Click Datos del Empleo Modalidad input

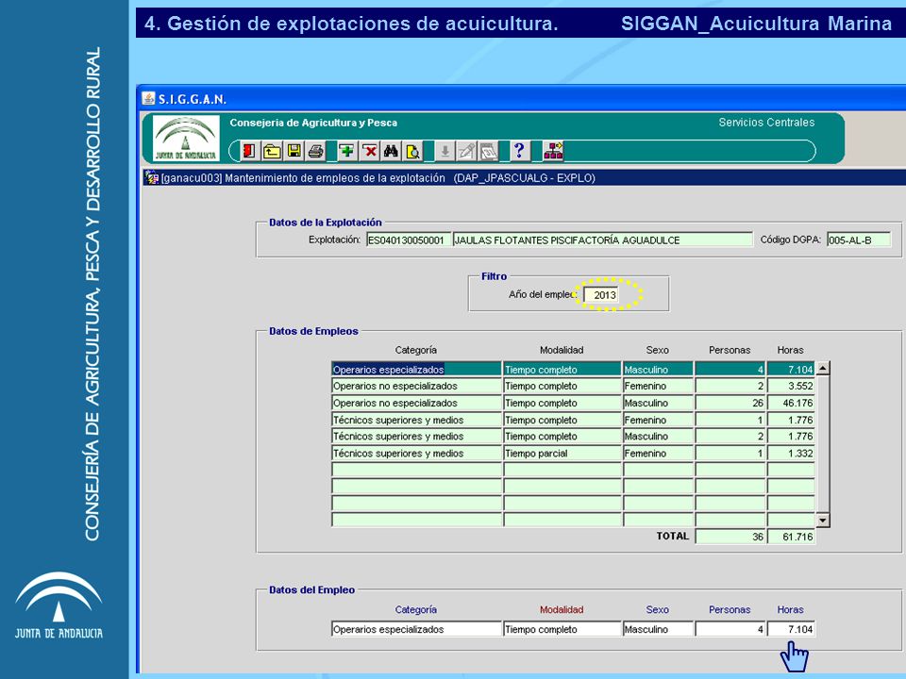tap(562, 629)
